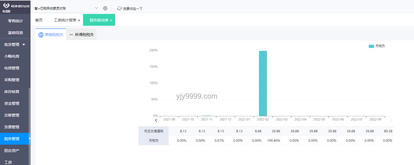Viewport: 414px width, 165px height.
Task: Click the 89.38 table cell
Action: click(384, 131)
